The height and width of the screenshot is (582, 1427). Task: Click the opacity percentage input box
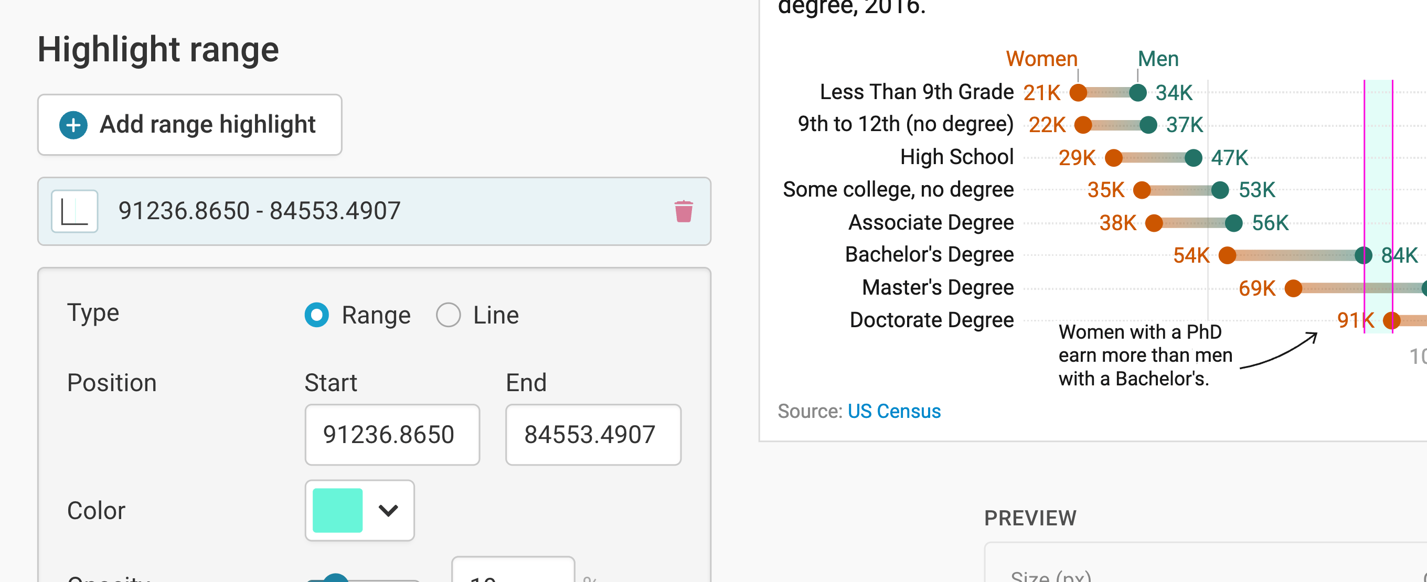tap(513, 573)
